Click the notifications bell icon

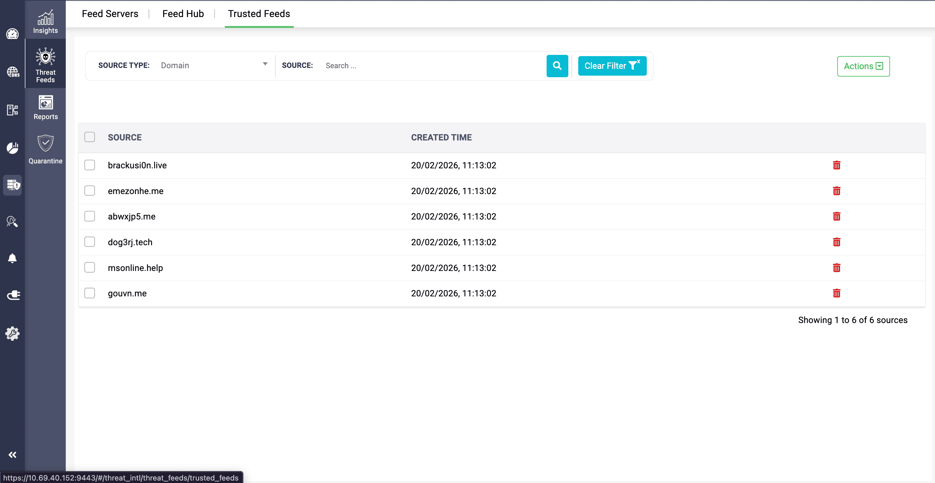12,258
